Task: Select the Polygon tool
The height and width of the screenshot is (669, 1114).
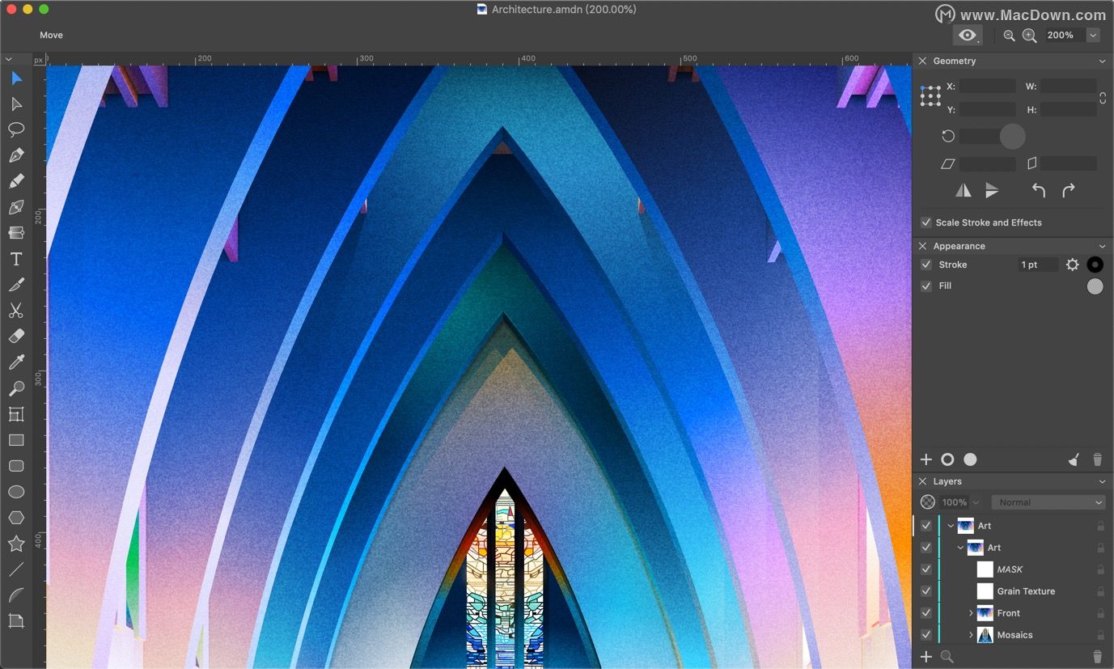Action: point(16,518)
